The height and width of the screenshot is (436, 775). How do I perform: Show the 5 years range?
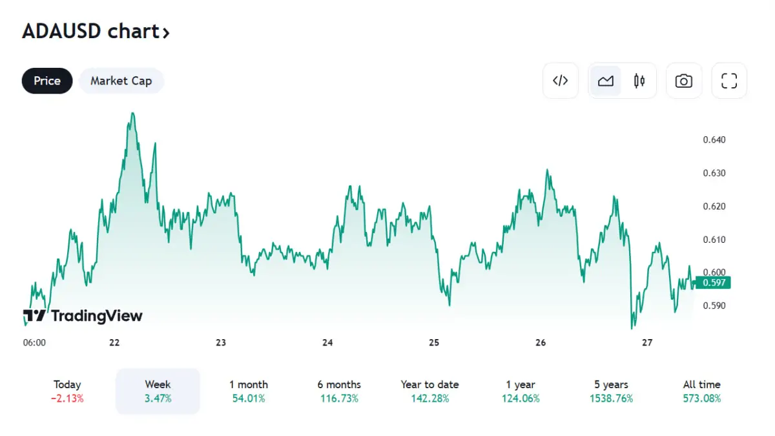coord(611,391)
